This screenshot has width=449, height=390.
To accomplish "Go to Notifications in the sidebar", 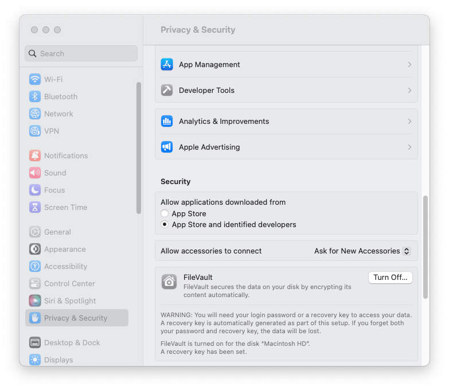I will pos(66,156).
